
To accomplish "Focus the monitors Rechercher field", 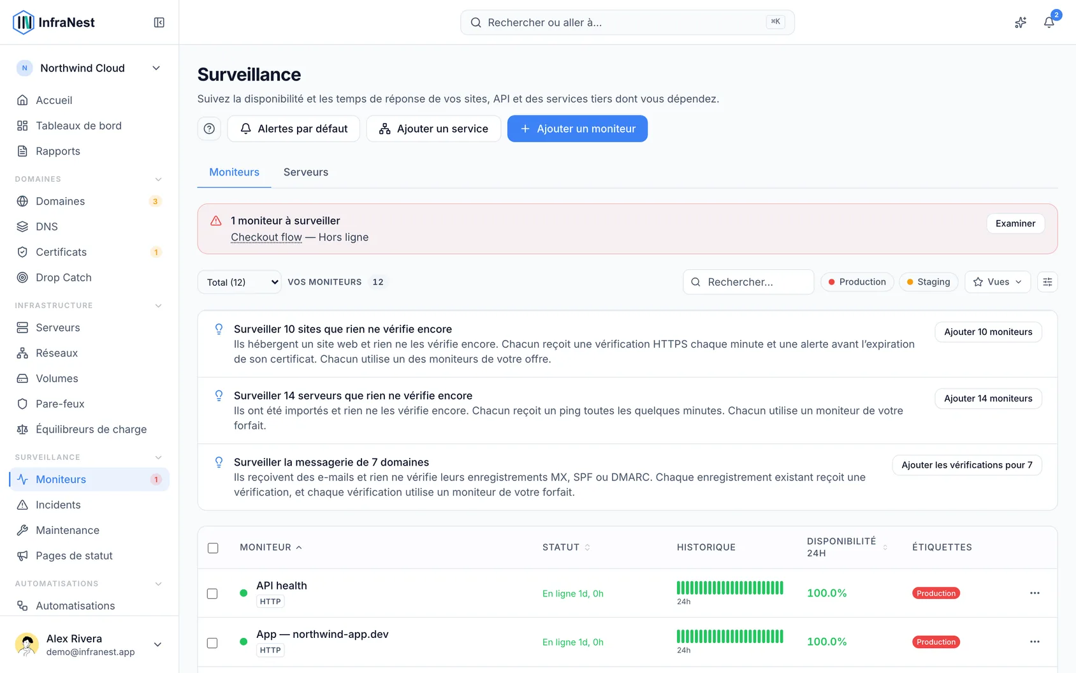I will point(748,282).
